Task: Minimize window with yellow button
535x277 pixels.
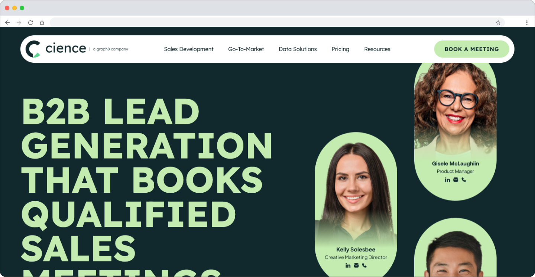Action: [x=14, y=8]
